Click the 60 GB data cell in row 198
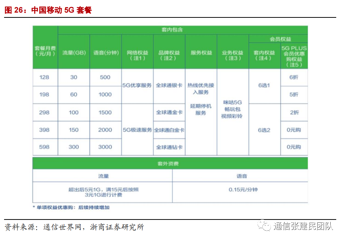Image resolution: width=344 pixels, height=241 pixels. [x=74, y=95]
